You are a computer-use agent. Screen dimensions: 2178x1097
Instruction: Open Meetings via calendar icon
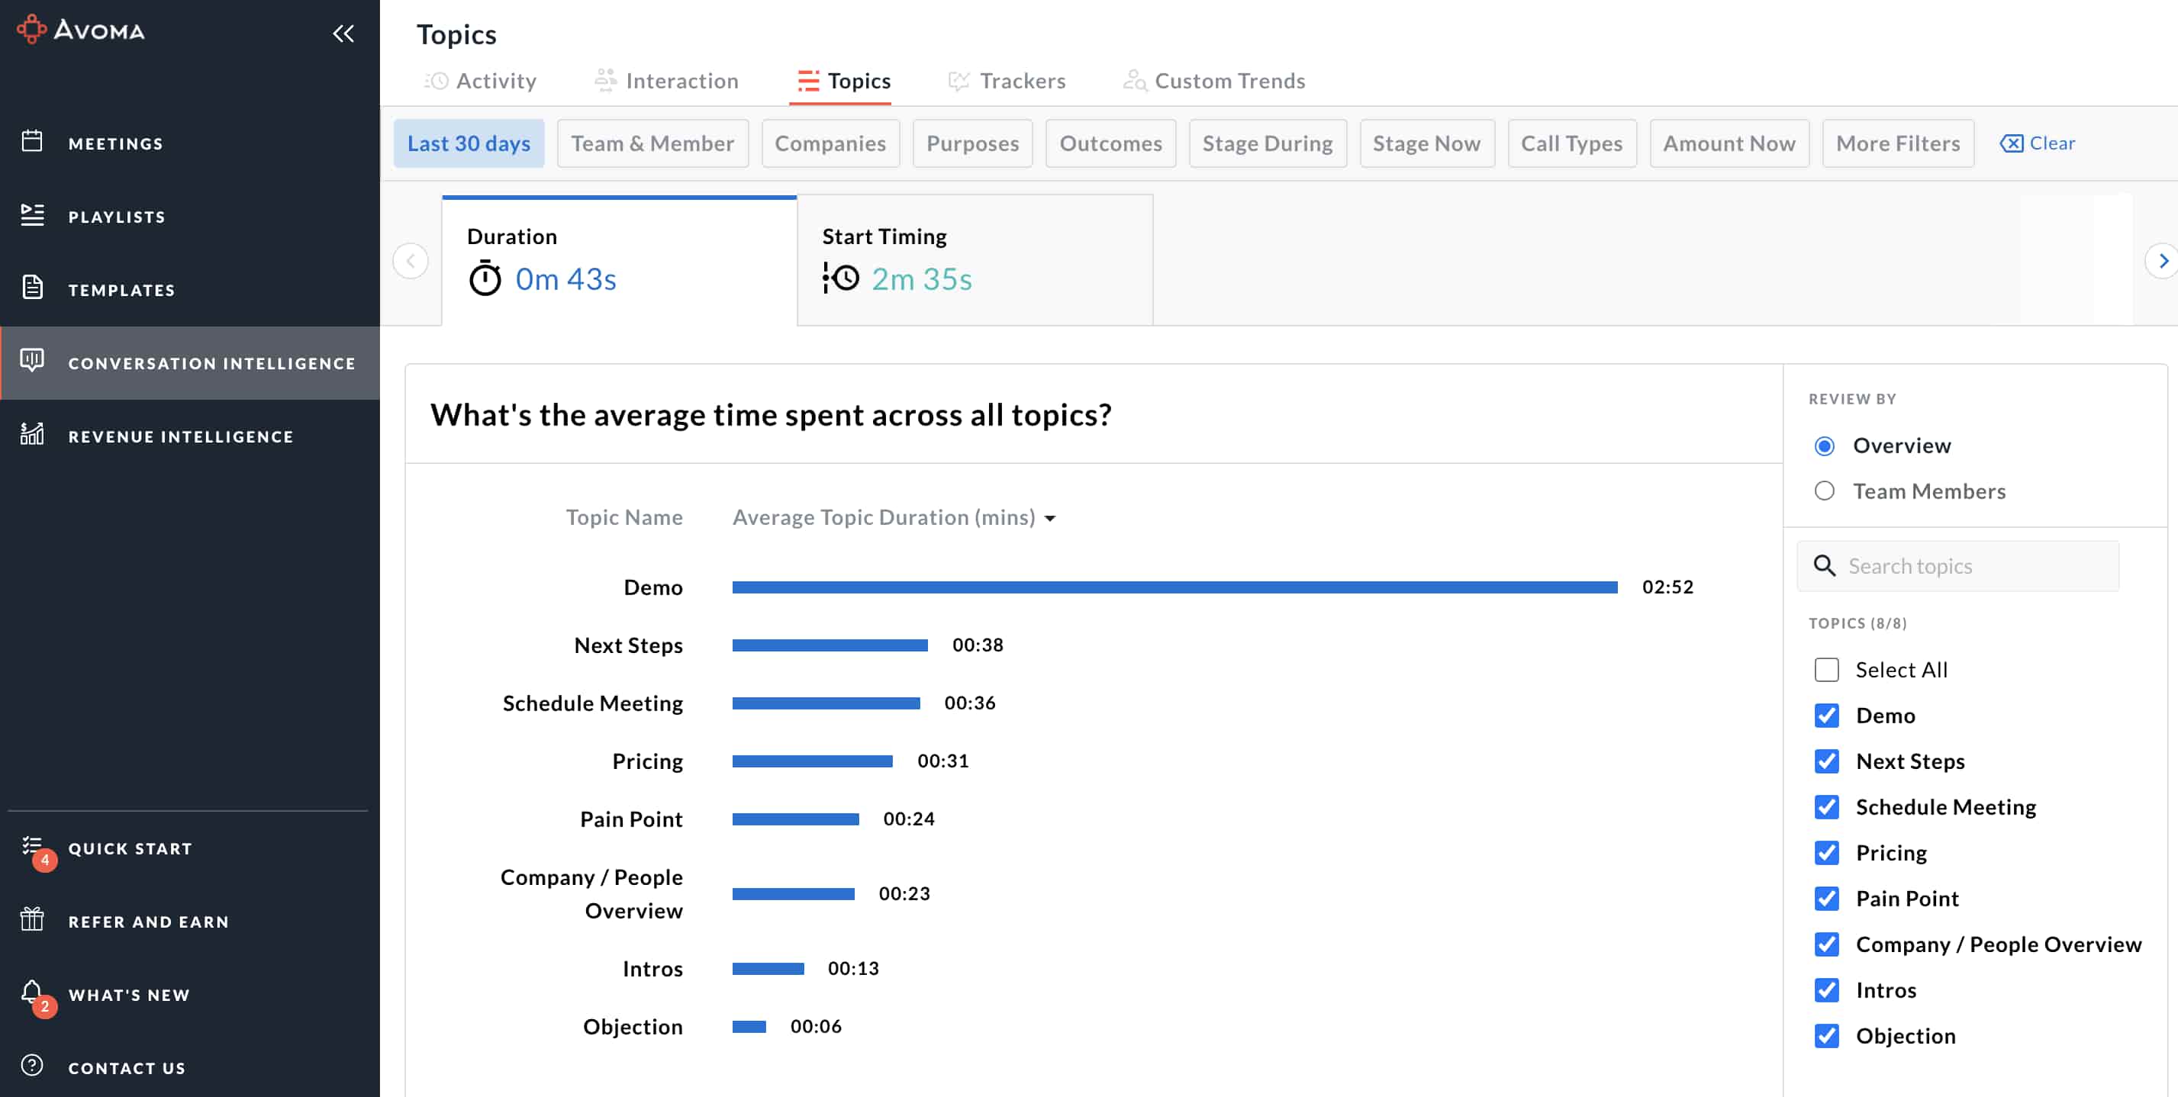coord(32,141)
